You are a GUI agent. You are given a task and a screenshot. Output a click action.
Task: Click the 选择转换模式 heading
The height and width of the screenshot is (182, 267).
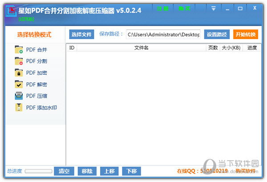click(34, 35)
